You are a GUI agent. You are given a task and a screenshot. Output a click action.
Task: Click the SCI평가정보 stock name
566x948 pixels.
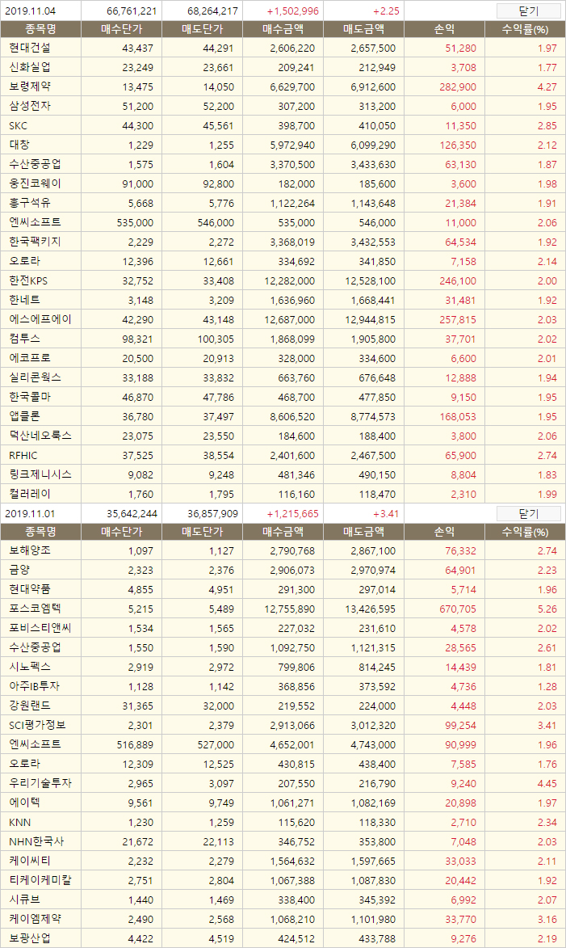pyautogui.click(x=37, y=725)
